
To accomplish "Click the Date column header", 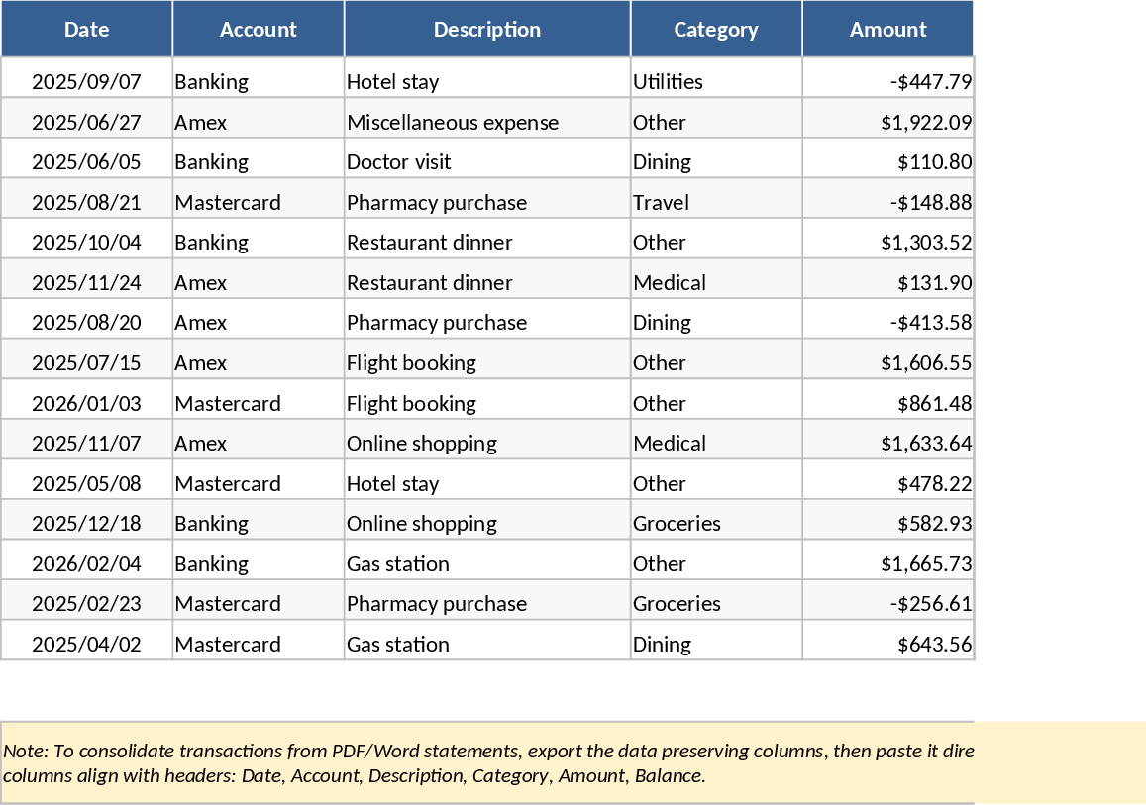I will (86, 30).
